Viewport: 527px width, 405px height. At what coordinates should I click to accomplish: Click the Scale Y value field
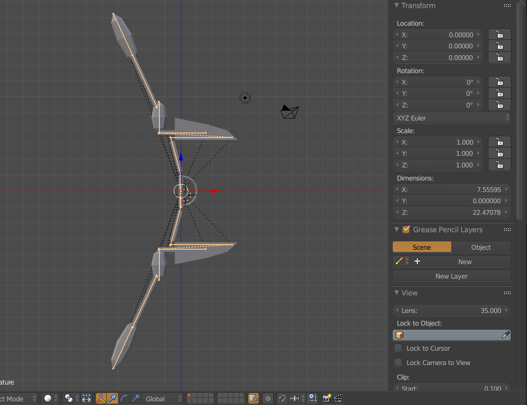(x=438, y=154)
